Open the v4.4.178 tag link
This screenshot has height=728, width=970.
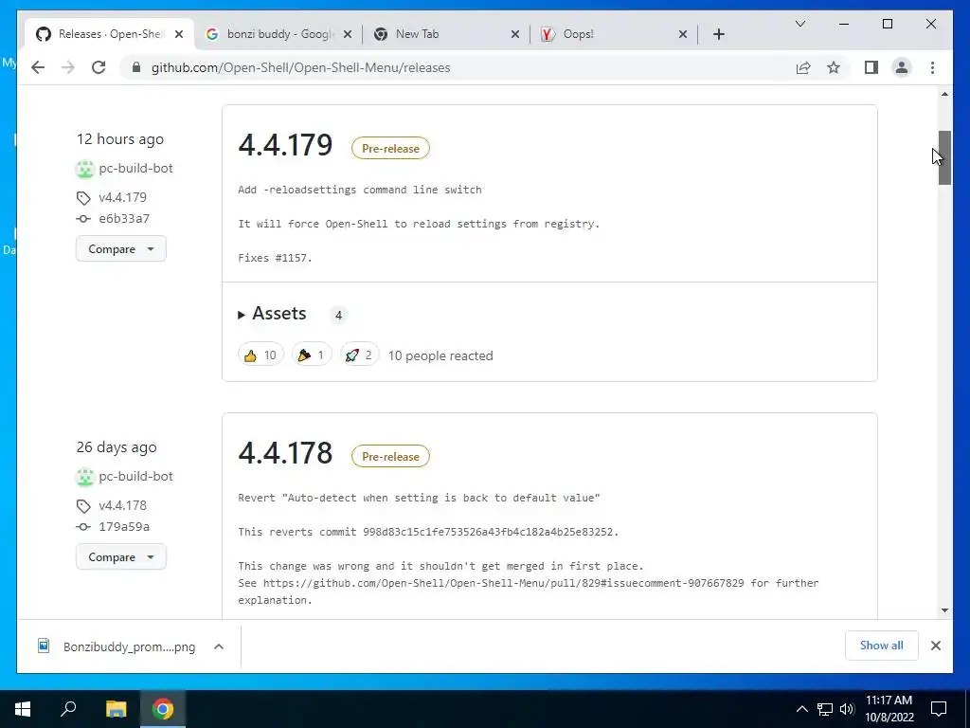point(122,506)
